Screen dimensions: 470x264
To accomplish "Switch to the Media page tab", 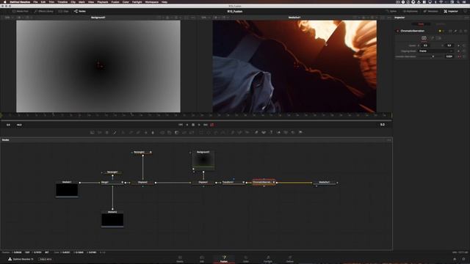I will [180, 259].
